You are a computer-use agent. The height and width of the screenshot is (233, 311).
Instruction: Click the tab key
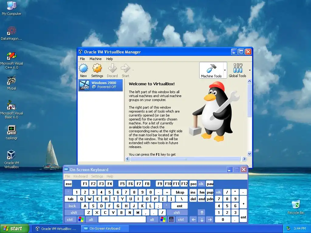coord(70,199)
